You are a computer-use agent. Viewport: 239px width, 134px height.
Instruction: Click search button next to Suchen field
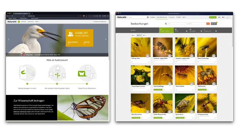(148, 17)
